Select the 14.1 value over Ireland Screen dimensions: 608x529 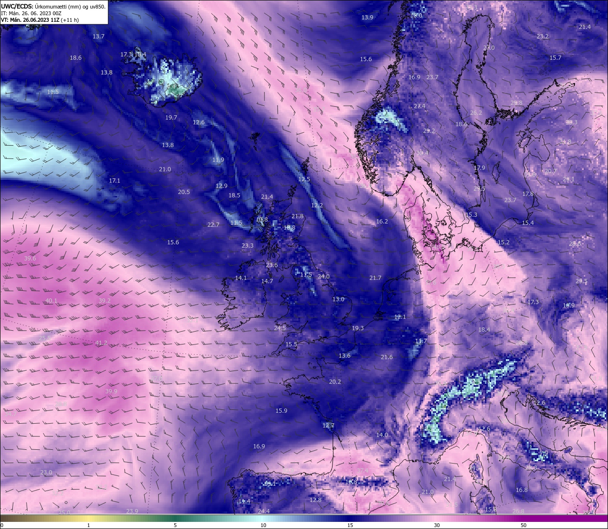click(x=241, y=278)
